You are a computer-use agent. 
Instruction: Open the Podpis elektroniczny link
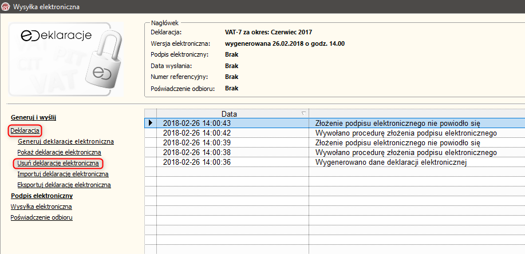pyautogui.click(x=42, y=196)
